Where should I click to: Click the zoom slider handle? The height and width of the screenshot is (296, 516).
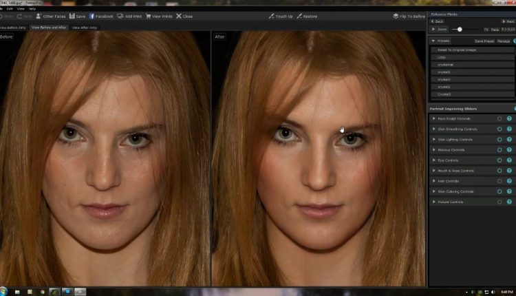point(460,30)
